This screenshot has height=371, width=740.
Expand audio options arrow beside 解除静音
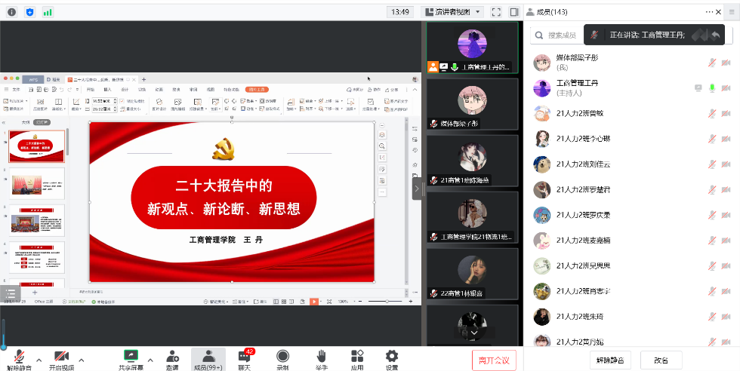(40, 359)
